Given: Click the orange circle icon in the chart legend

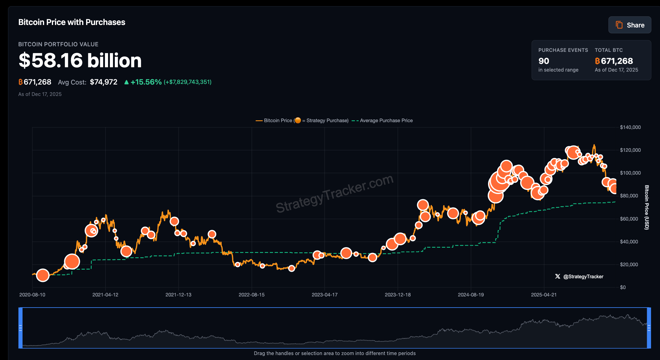Looking at the screenshot, I should 298,120.
